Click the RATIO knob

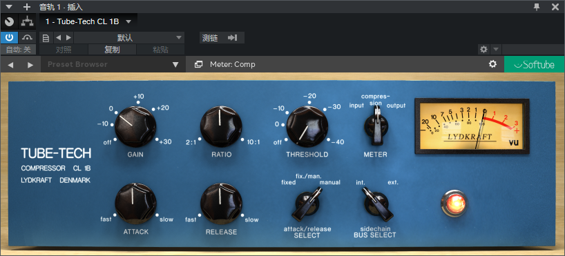(221, 127)
